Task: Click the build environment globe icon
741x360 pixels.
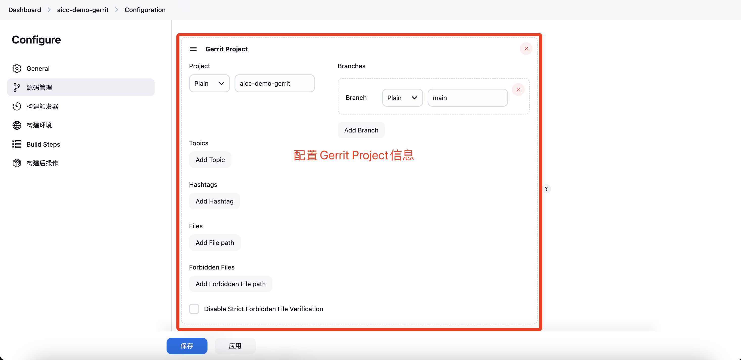Action: (17, 125)
